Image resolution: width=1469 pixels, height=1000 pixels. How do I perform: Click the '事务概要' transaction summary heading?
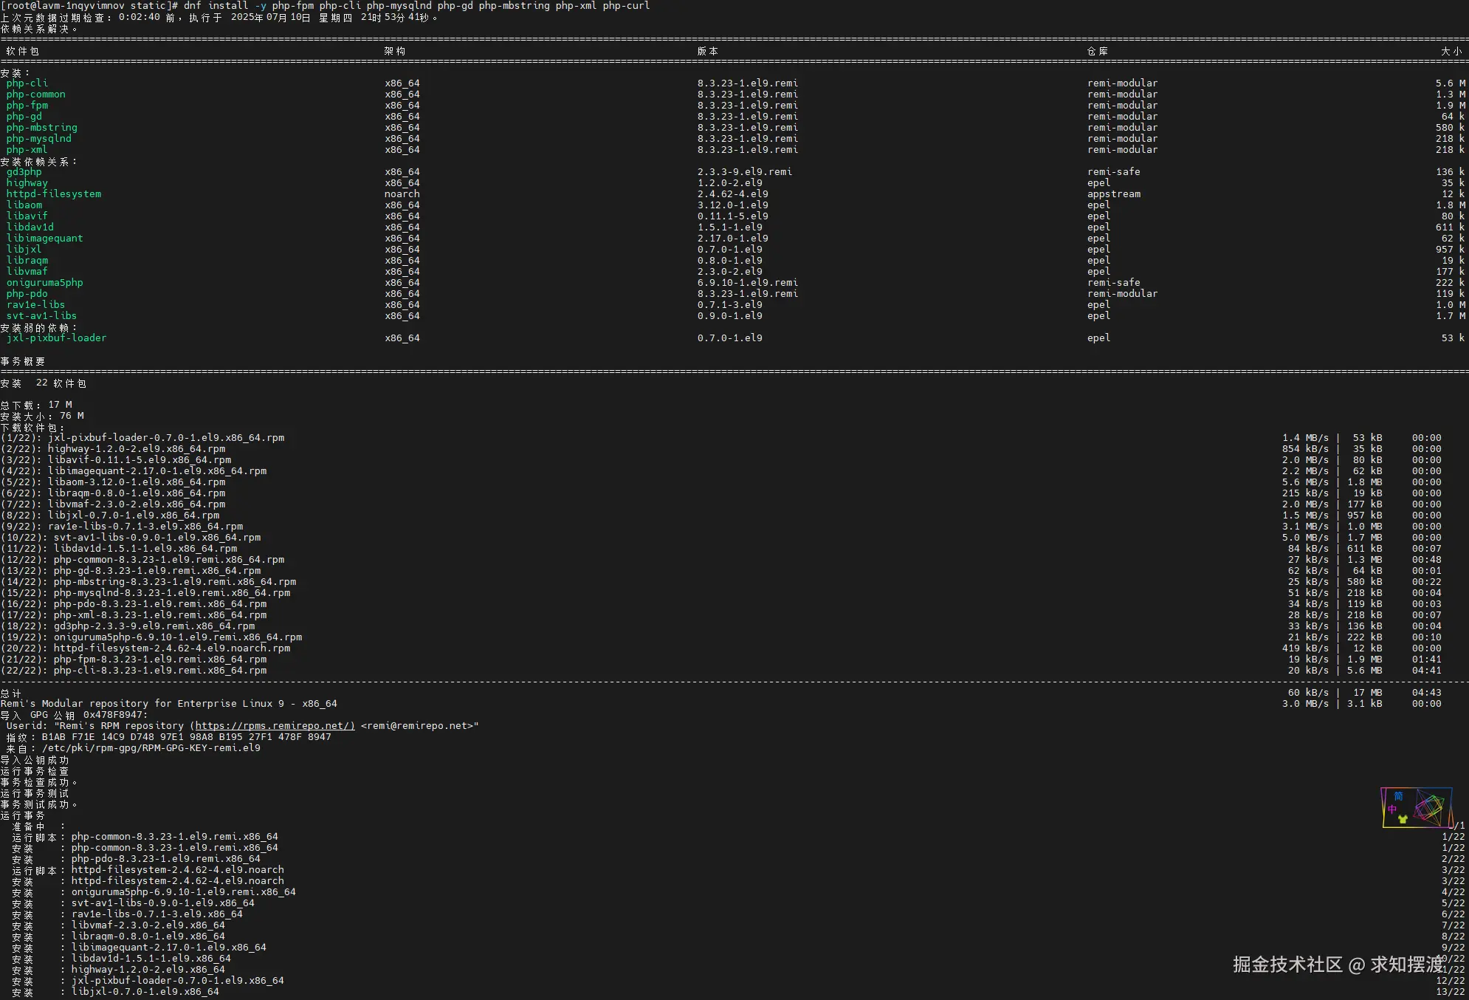tap(23, 361)
